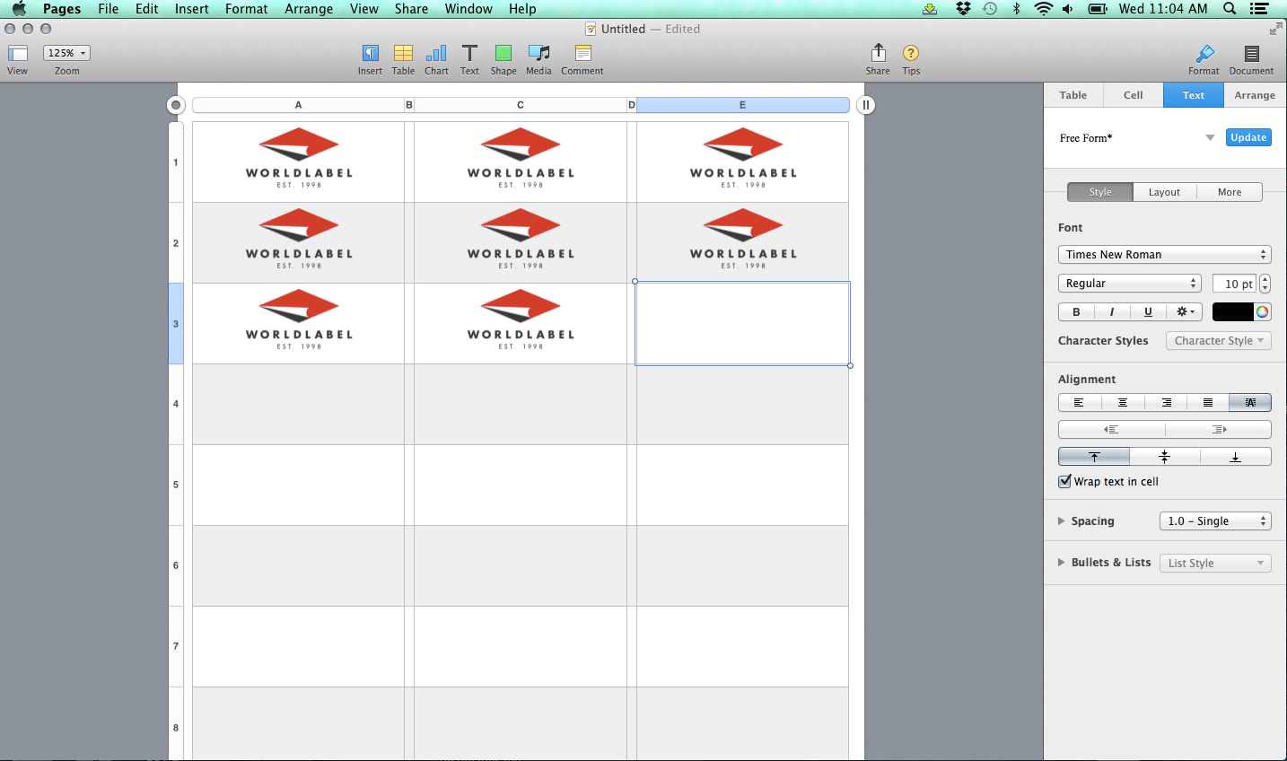Add a text box with Text icon
1287x761 pixels.
click(x=469, y=53)
